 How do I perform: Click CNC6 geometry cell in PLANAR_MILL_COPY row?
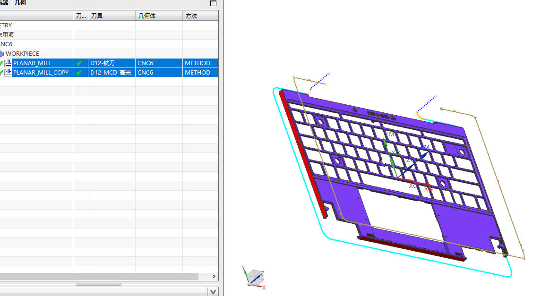[159, 73]
